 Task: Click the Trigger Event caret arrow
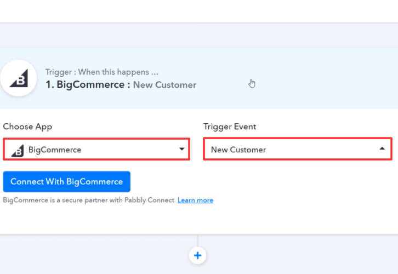tap(382, 149)
